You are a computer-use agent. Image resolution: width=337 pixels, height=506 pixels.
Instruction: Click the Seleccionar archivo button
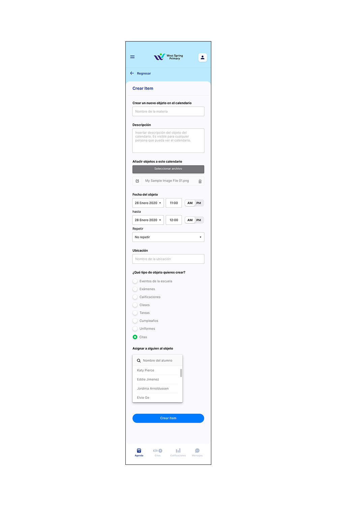point(168,169)
